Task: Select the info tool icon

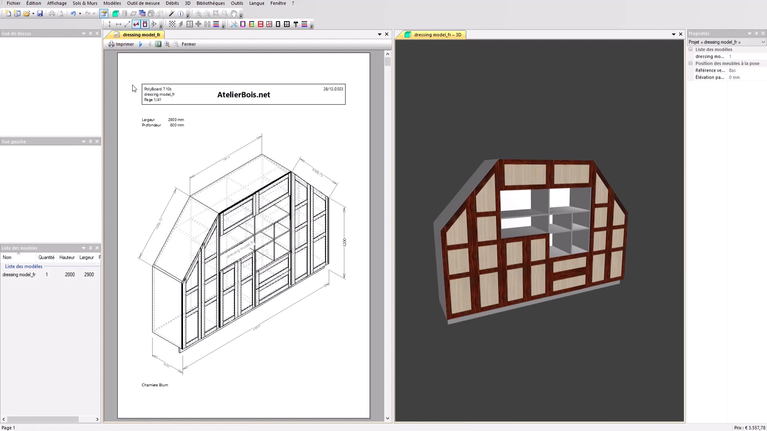Action: [x=180, y=13]
